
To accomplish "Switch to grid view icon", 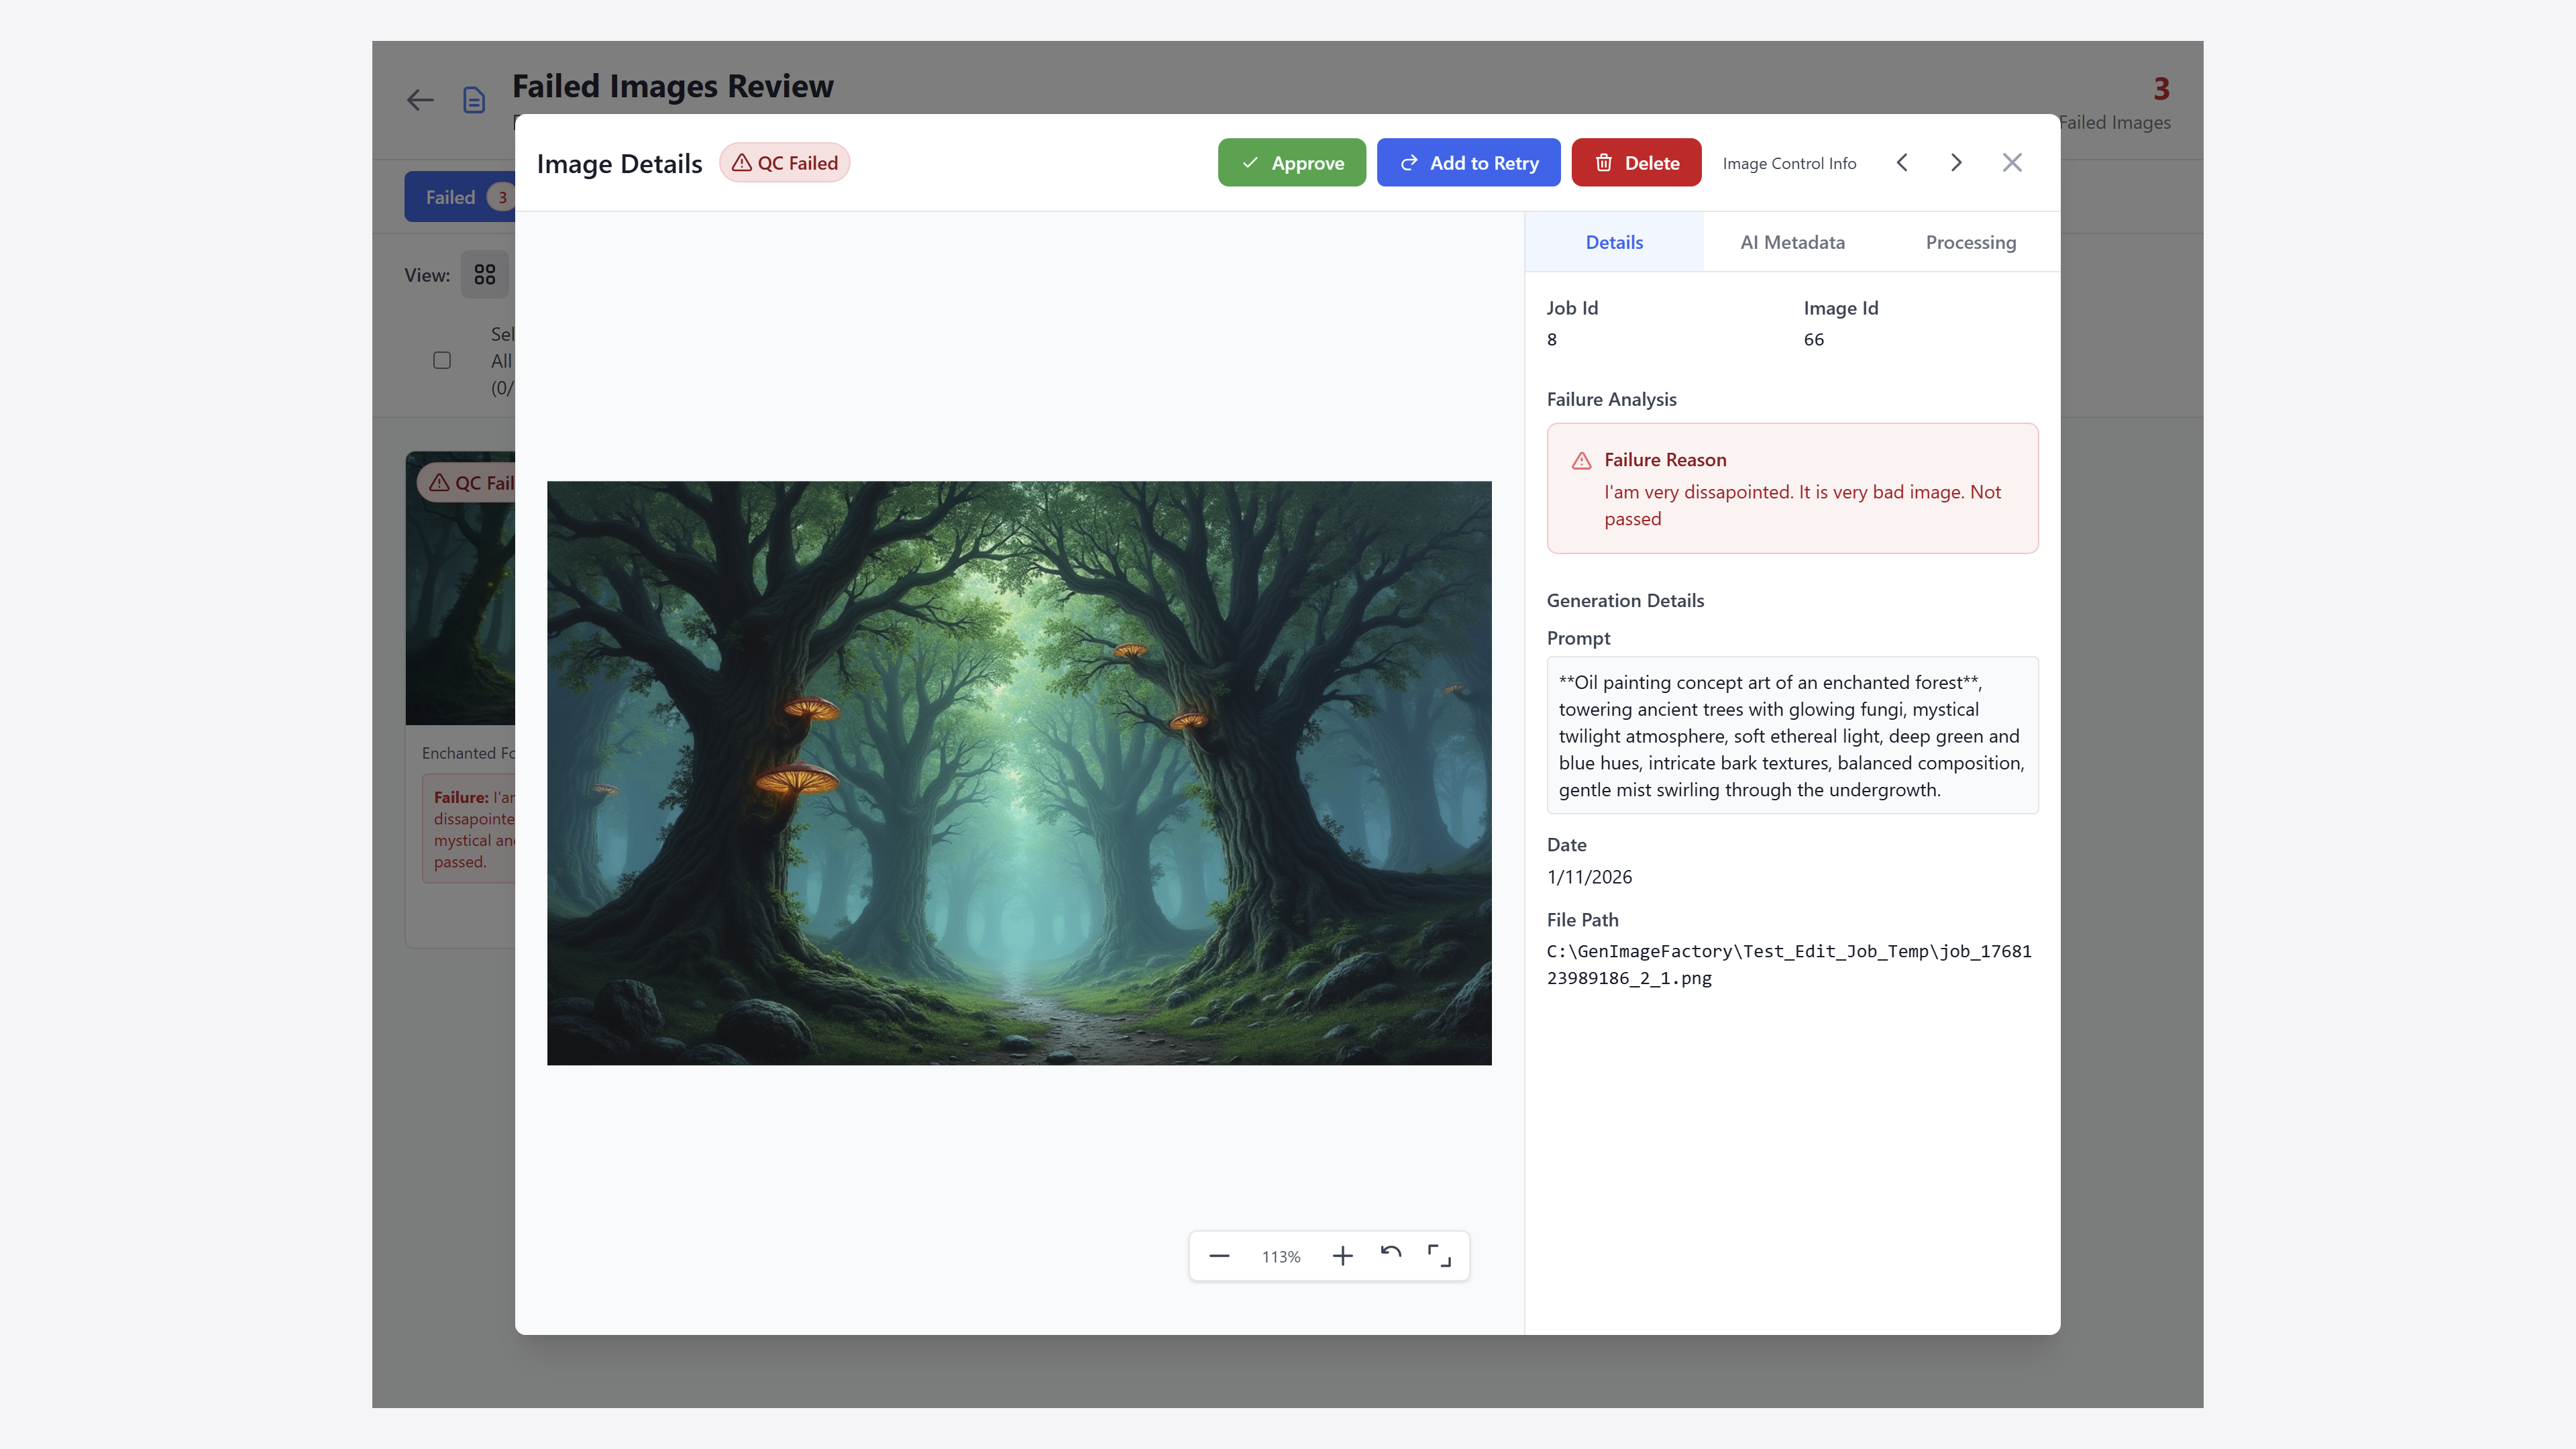I will [485, 275].
